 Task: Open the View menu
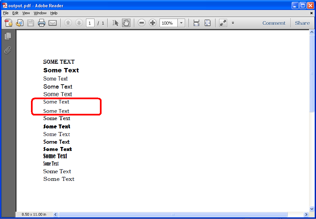point(26,13)
